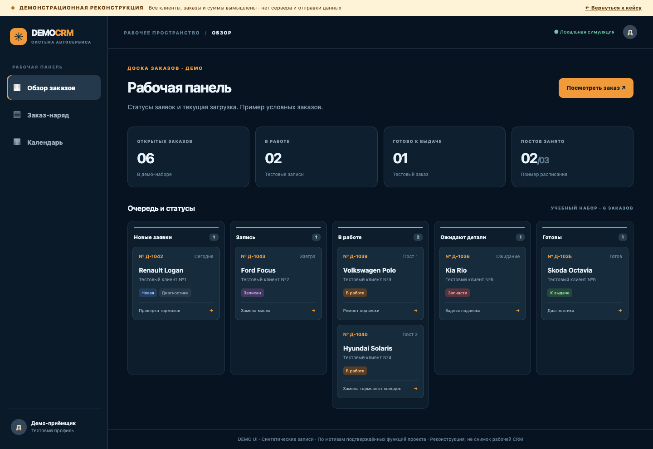Click the Заказ-наряд sidebar list icon
The width and height of the screenshot is (653, 449).
tap(17, 115)
